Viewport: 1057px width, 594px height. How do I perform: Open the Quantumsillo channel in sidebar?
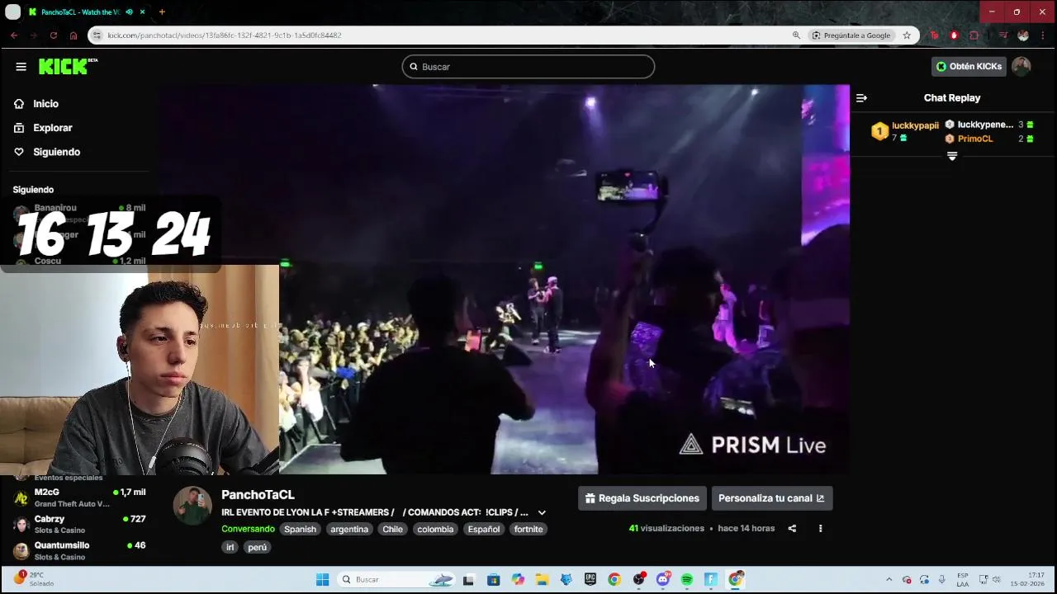point(79,550)
